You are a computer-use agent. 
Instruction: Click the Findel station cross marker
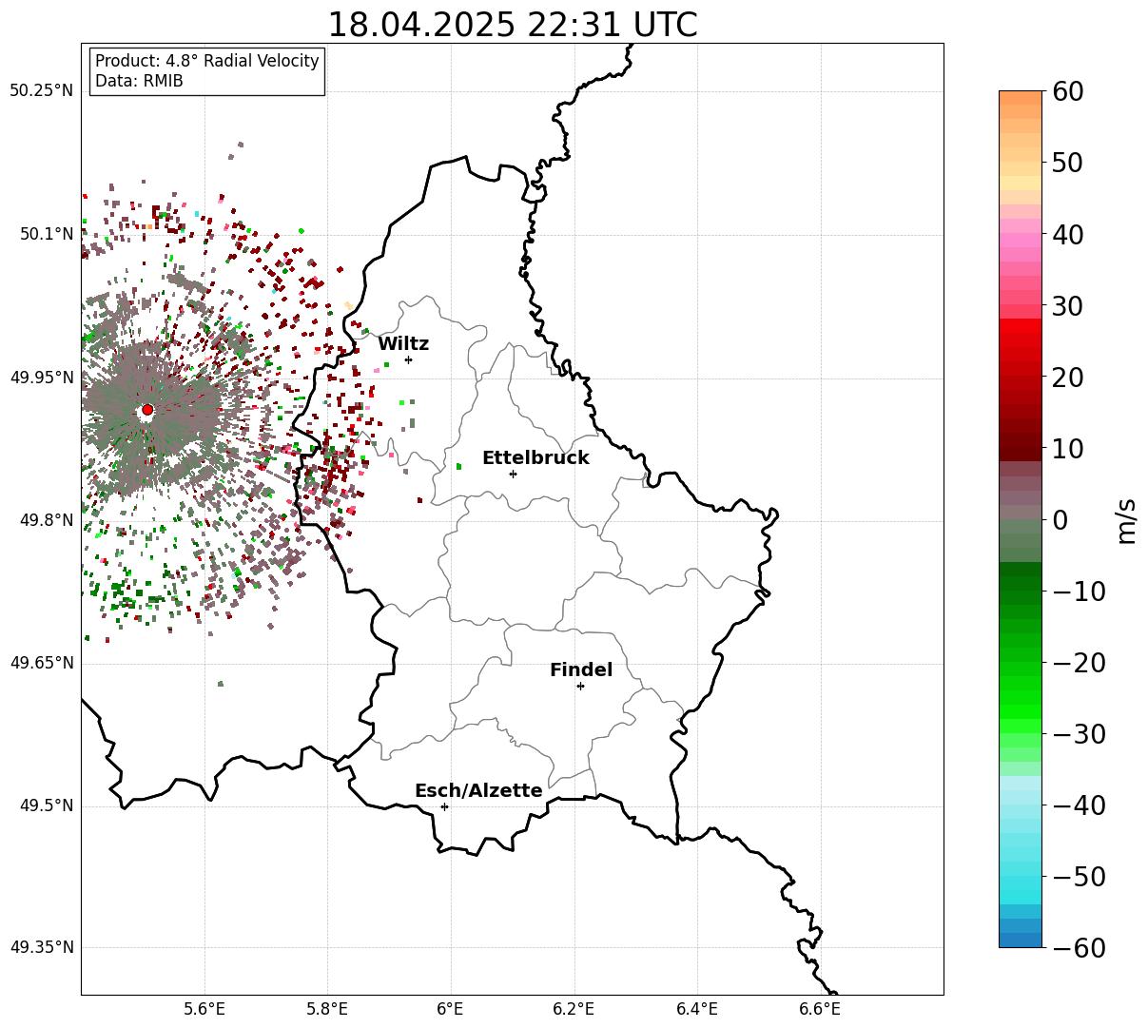point(580,686)
